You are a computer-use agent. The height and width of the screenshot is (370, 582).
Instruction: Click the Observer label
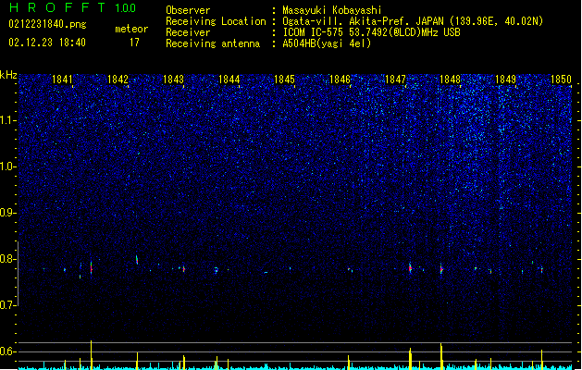(188, 10)
